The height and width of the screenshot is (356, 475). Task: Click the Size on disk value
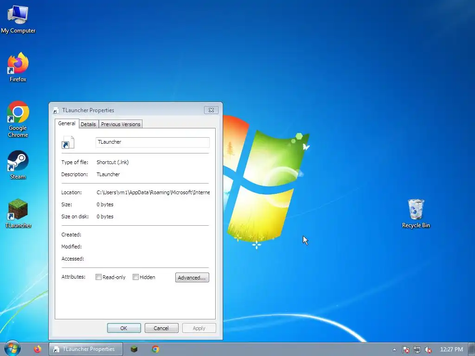pos(105,216)
